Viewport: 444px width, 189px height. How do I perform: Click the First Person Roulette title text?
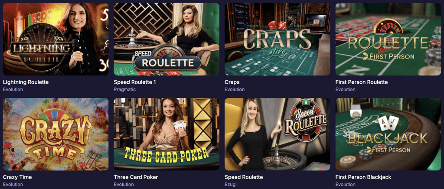(x=362, y=82)
